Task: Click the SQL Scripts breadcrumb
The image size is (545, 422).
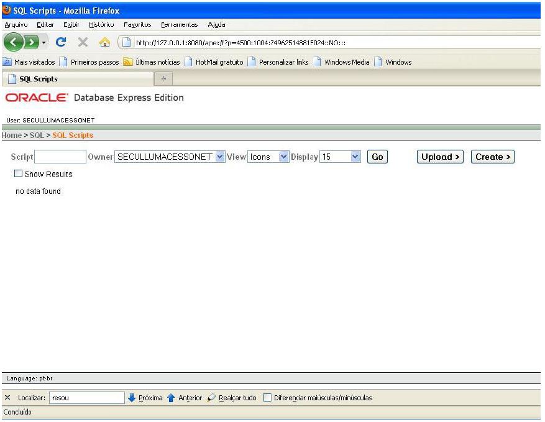Action: click(73, 135)
